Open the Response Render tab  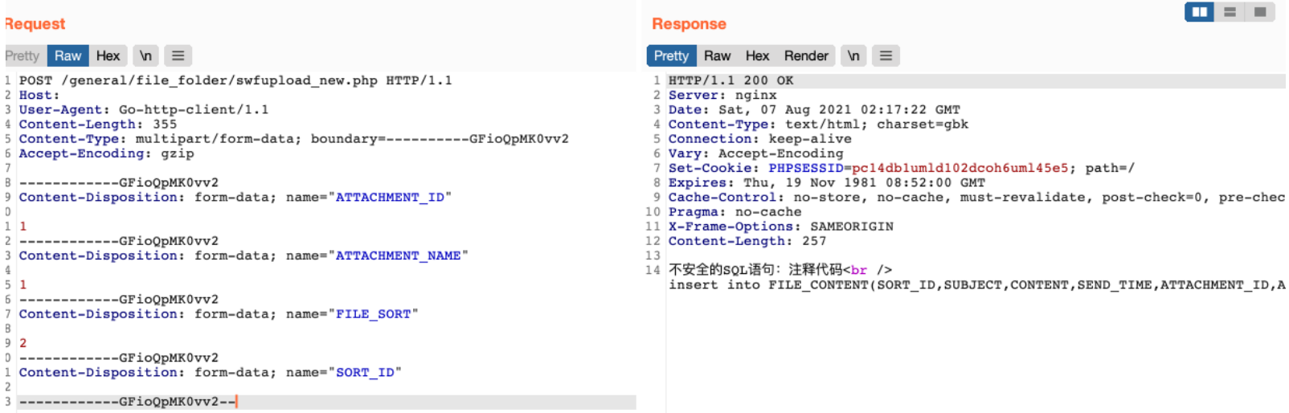(x=806, y=55)
